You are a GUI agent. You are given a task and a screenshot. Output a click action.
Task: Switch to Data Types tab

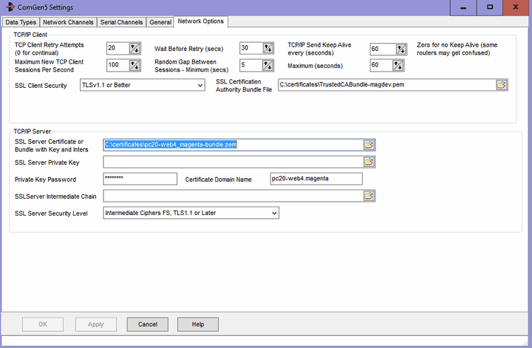click(x=21, y=23)
